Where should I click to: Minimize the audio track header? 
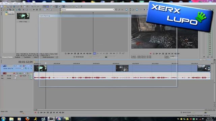(x=2, y=73)
